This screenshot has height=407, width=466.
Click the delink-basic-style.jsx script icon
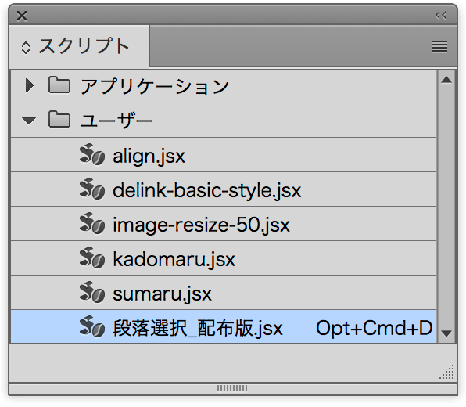[x=91, y=189]
